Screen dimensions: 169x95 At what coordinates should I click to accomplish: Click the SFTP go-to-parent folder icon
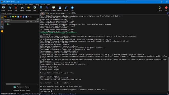tap(5, 17)
